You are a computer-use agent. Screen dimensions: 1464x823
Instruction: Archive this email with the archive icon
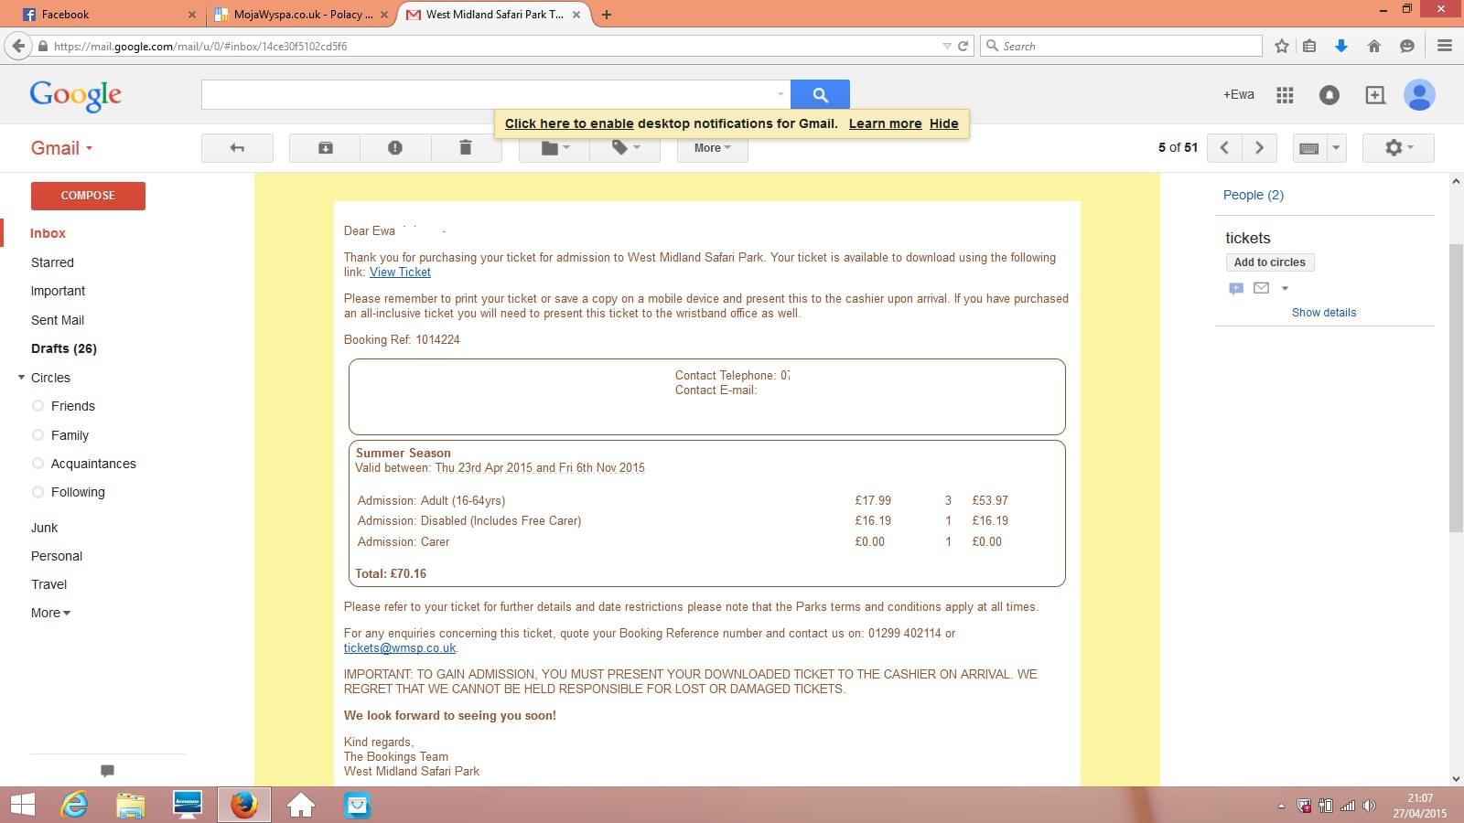pyautogui.click(x=325, y=147)
